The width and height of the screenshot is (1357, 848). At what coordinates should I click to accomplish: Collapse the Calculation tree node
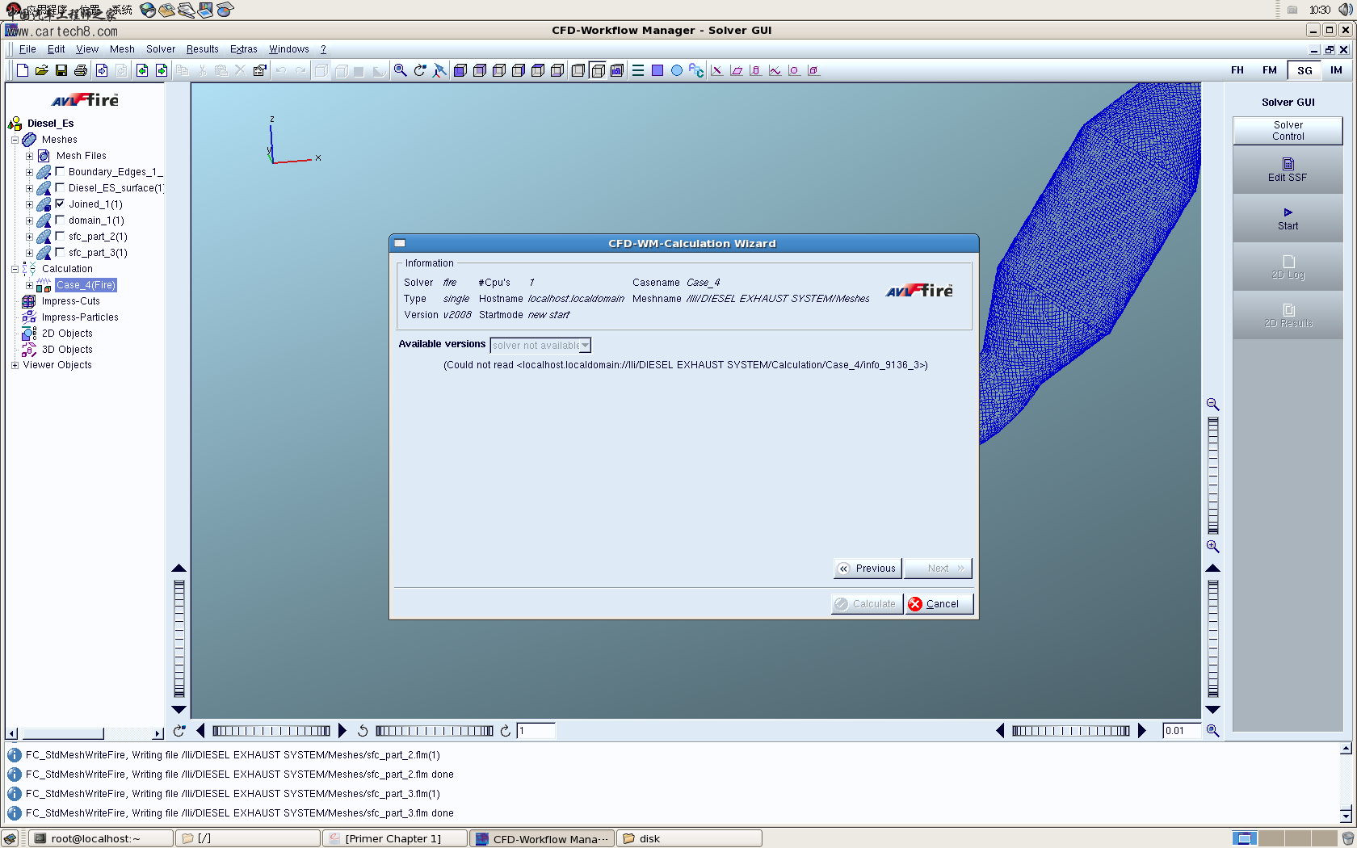click(x=15, y=269)
